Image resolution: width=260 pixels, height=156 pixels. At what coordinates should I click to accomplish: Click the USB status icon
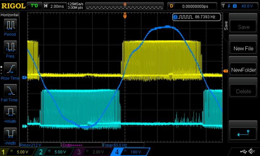[x=244, y=152]
